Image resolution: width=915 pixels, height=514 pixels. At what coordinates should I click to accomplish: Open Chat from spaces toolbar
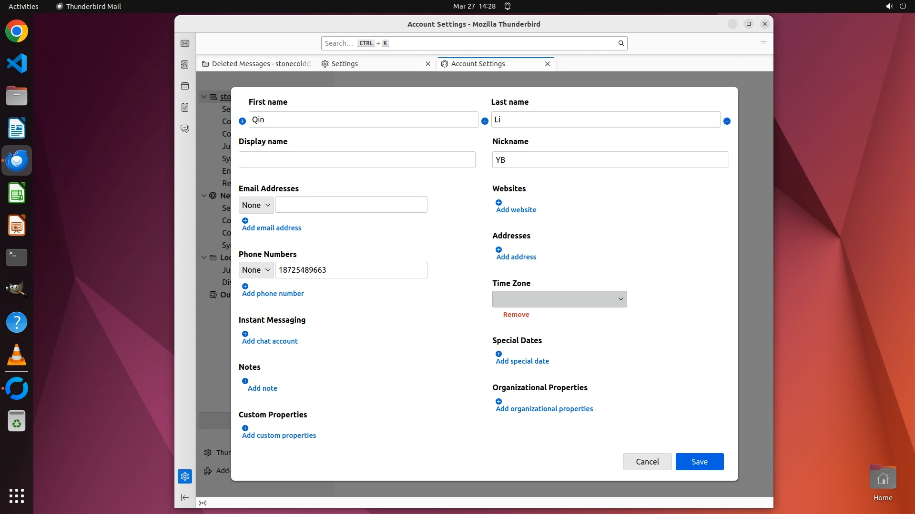185,129
